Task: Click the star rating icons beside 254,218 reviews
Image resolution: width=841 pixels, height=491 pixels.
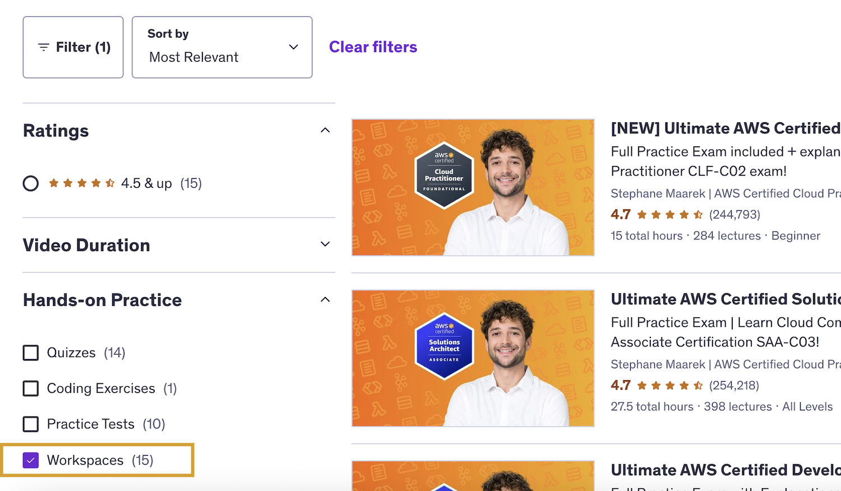Action: 670,386
